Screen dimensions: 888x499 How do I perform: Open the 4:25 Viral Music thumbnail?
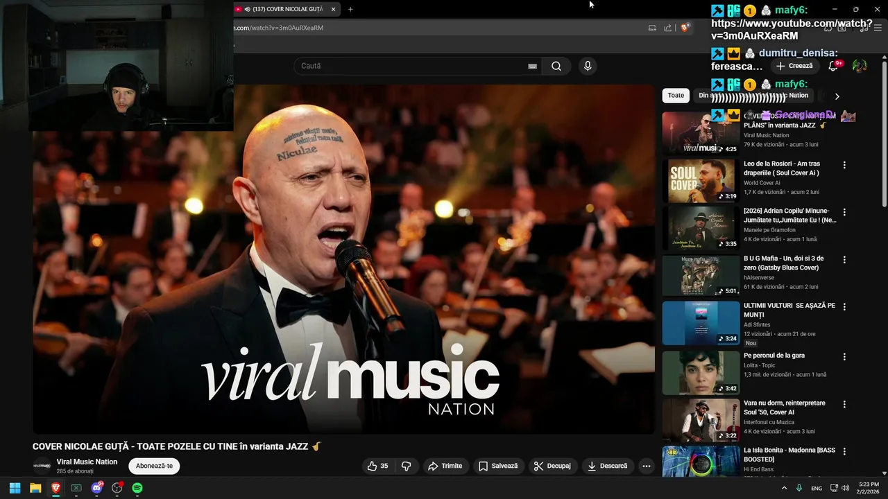tap(701, 133)
